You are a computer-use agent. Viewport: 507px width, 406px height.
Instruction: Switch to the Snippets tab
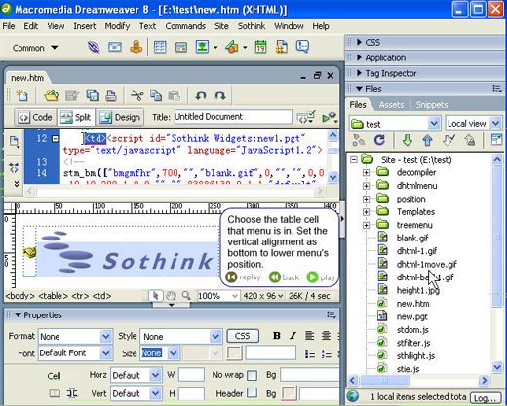(432, 105)
